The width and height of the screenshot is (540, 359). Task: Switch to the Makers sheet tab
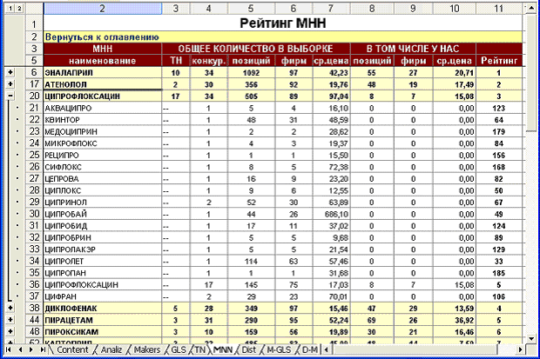tap(146, 349)
